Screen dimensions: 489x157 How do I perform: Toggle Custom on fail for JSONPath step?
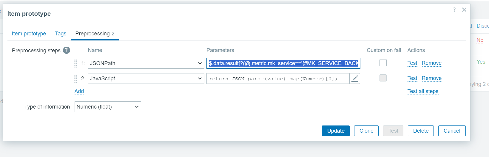383,63
